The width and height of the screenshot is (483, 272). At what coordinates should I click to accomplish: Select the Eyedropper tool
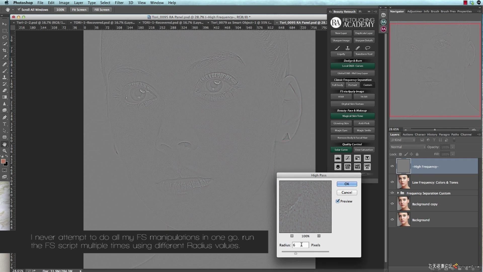[5, 57]
